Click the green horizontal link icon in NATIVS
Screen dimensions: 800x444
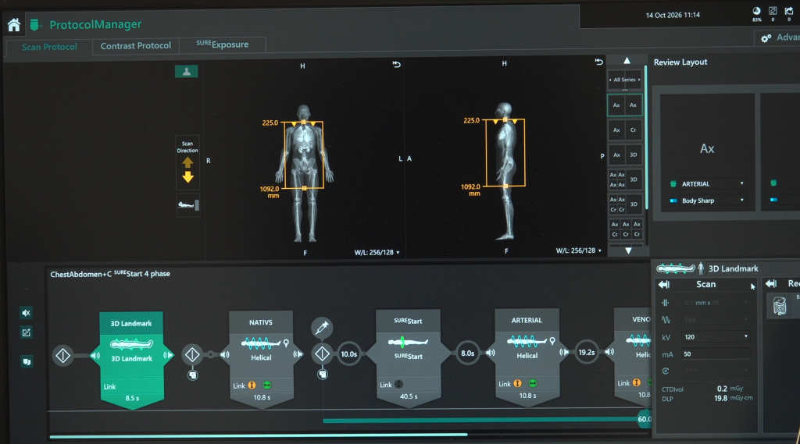tap(267, 385)
